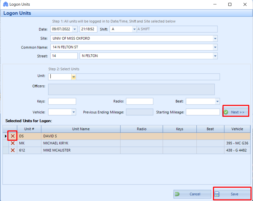
Task: Expand the Common Name dropdown
Action: click(215, 47)
